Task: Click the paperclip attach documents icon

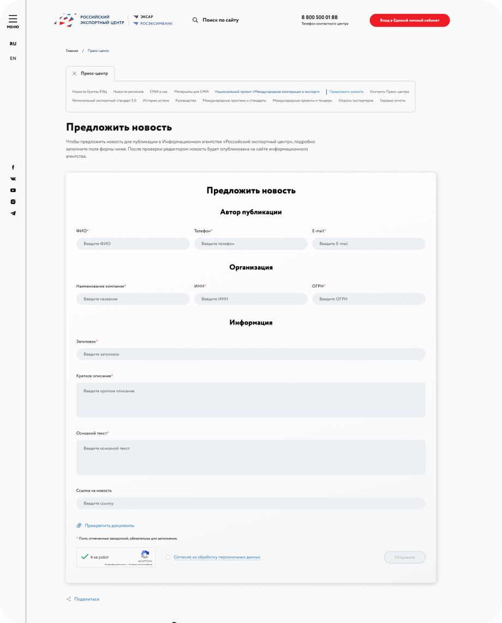Action: tap(79, 526)
